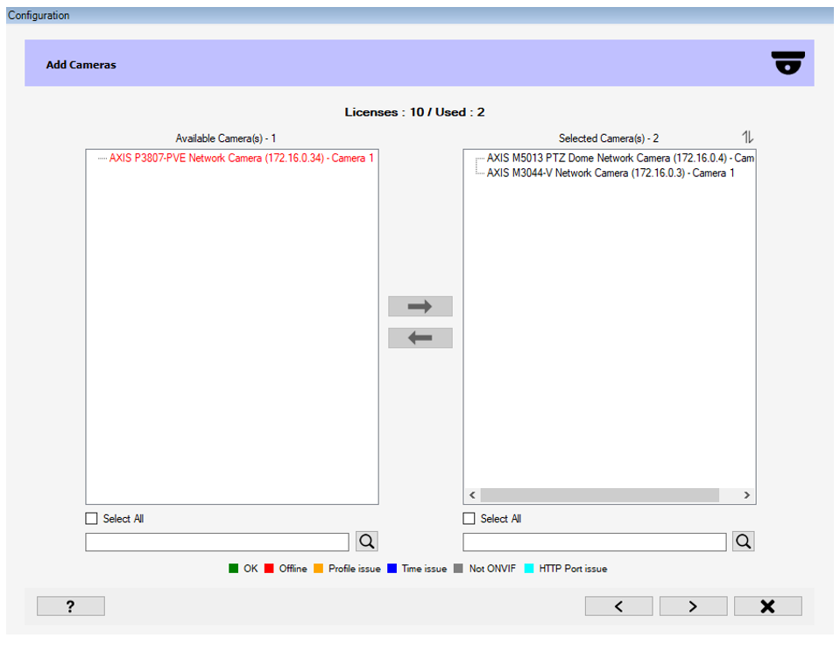
Task: Select AXIS P3807-PVE Network Camera entry
Action: click(x=241, y=159)
